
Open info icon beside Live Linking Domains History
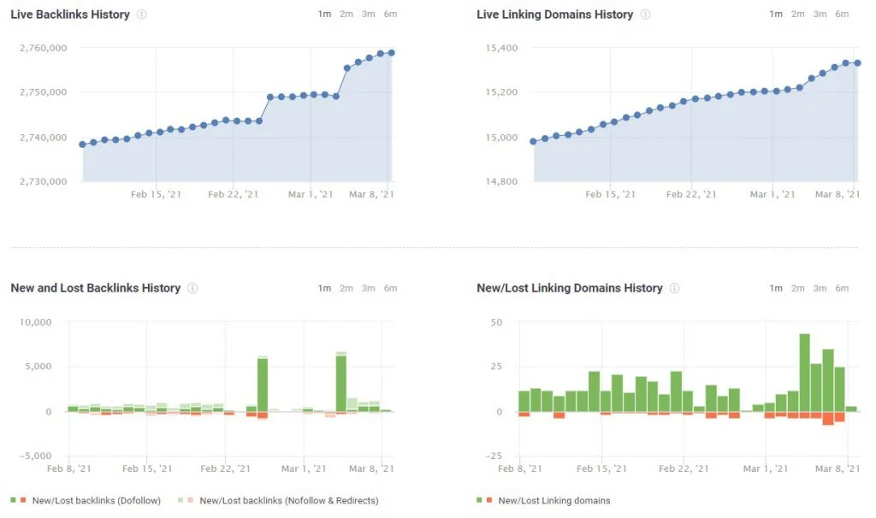click(x=645, y=15)
